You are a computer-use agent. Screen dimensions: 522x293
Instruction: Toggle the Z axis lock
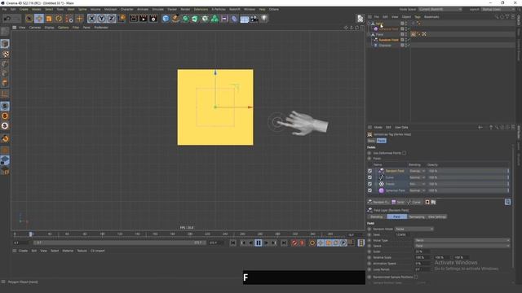point(111,19)
